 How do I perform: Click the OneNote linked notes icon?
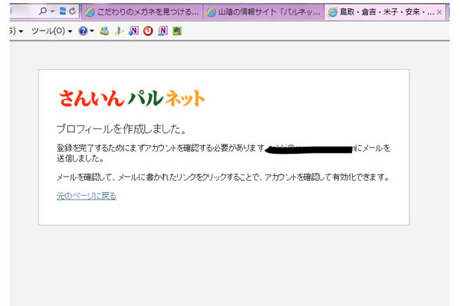coord(163,31)
